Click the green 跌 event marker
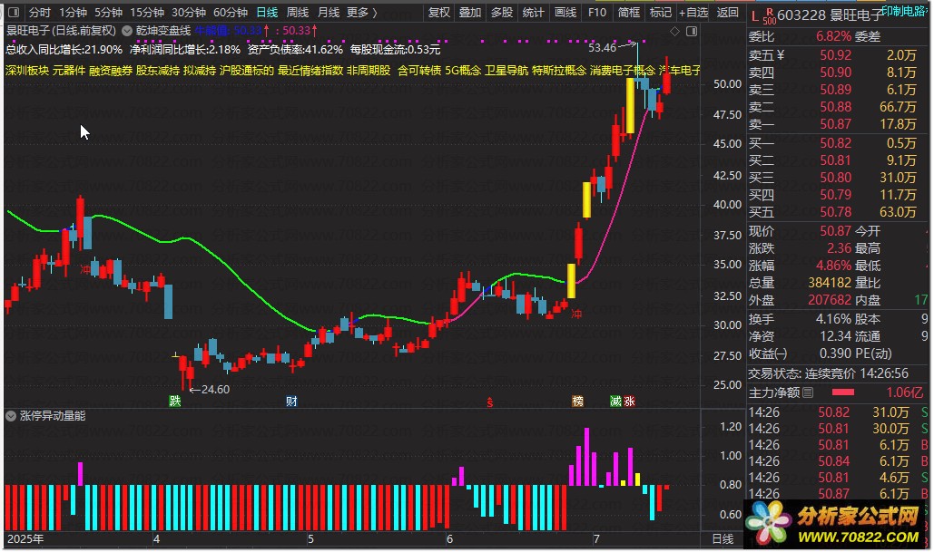 (x=174, y=401)
